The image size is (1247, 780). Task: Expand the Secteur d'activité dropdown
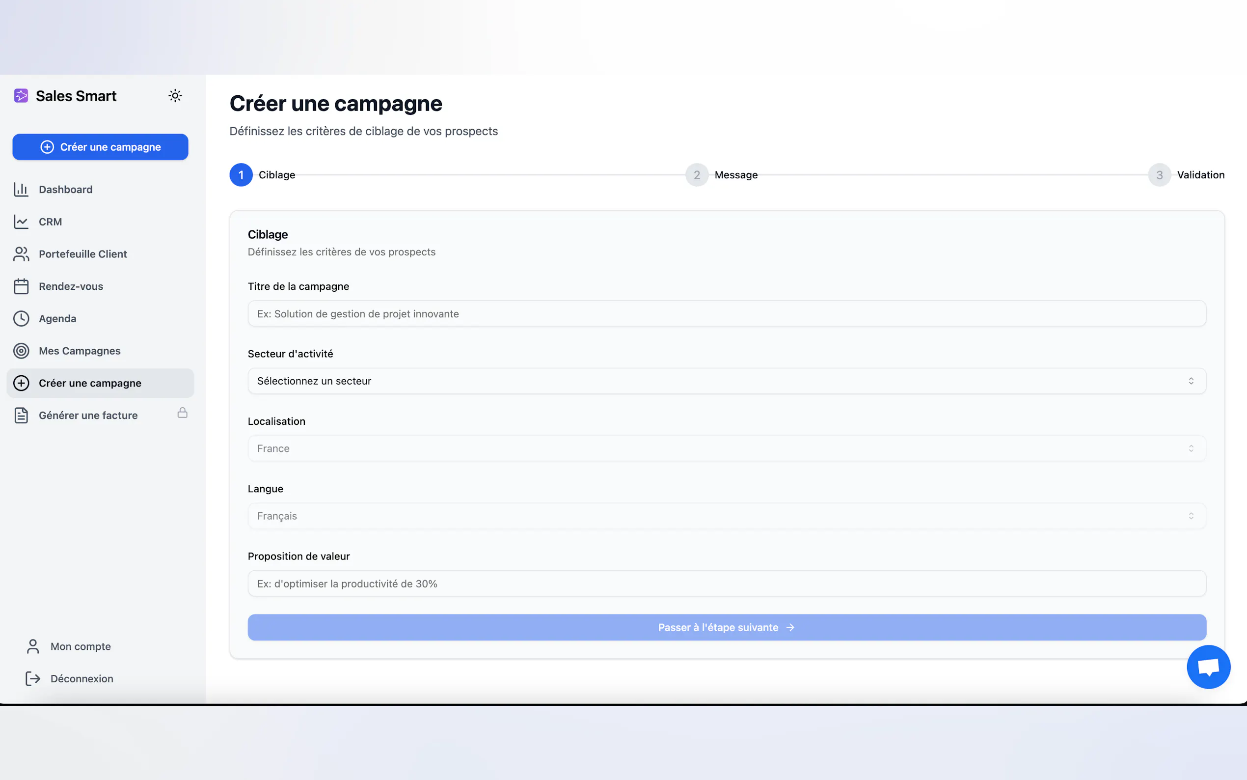(726, 381)
